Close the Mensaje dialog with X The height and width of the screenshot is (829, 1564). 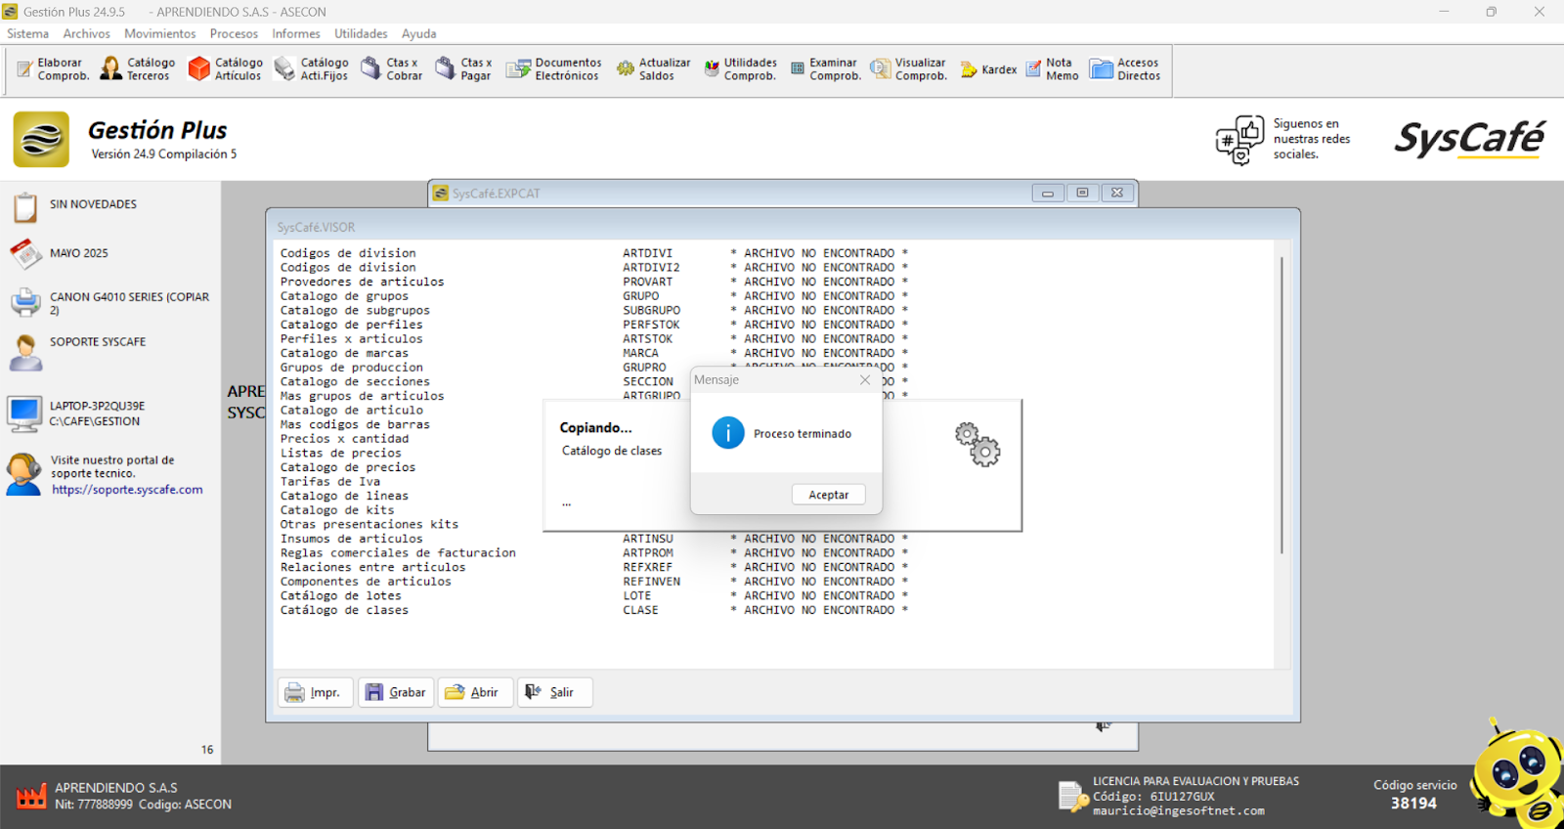coord(864,380)
